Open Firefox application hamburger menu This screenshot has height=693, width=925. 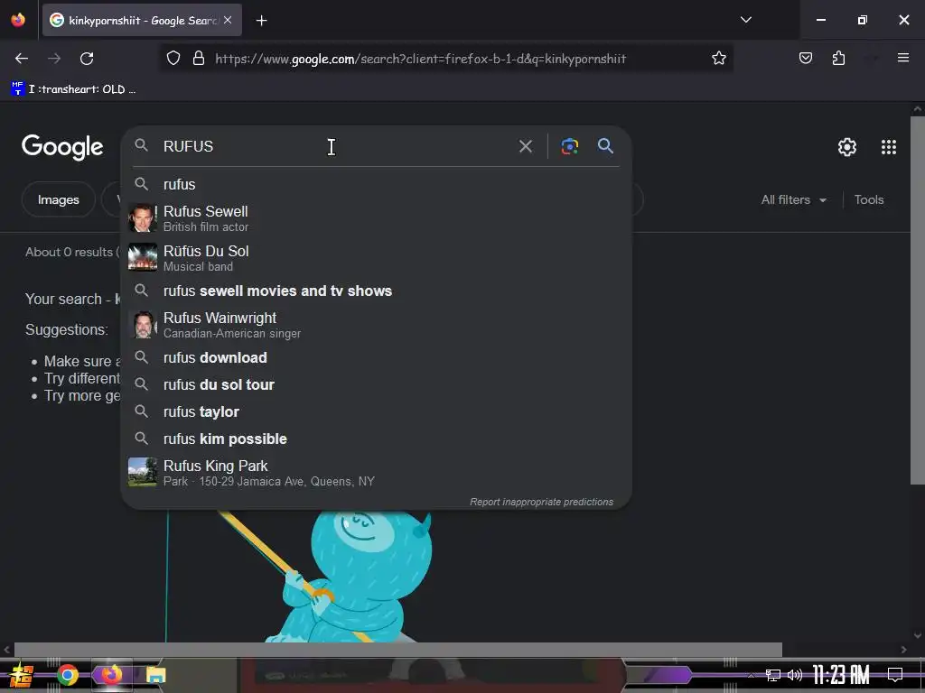(902, 58)
